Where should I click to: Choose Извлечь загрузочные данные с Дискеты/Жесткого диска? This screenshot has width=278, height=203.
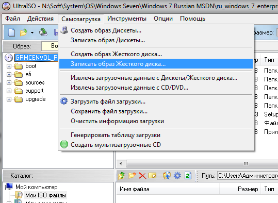[x=156, y=78]
